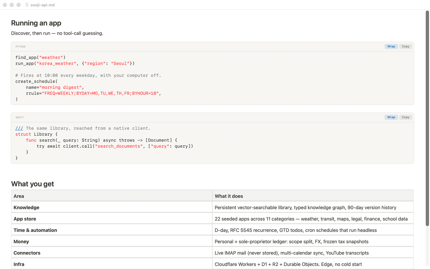Click the rrule FREQ=WEEKLY code line
Viewport: 430px width, 269px height.
click(x=93, y=93)
